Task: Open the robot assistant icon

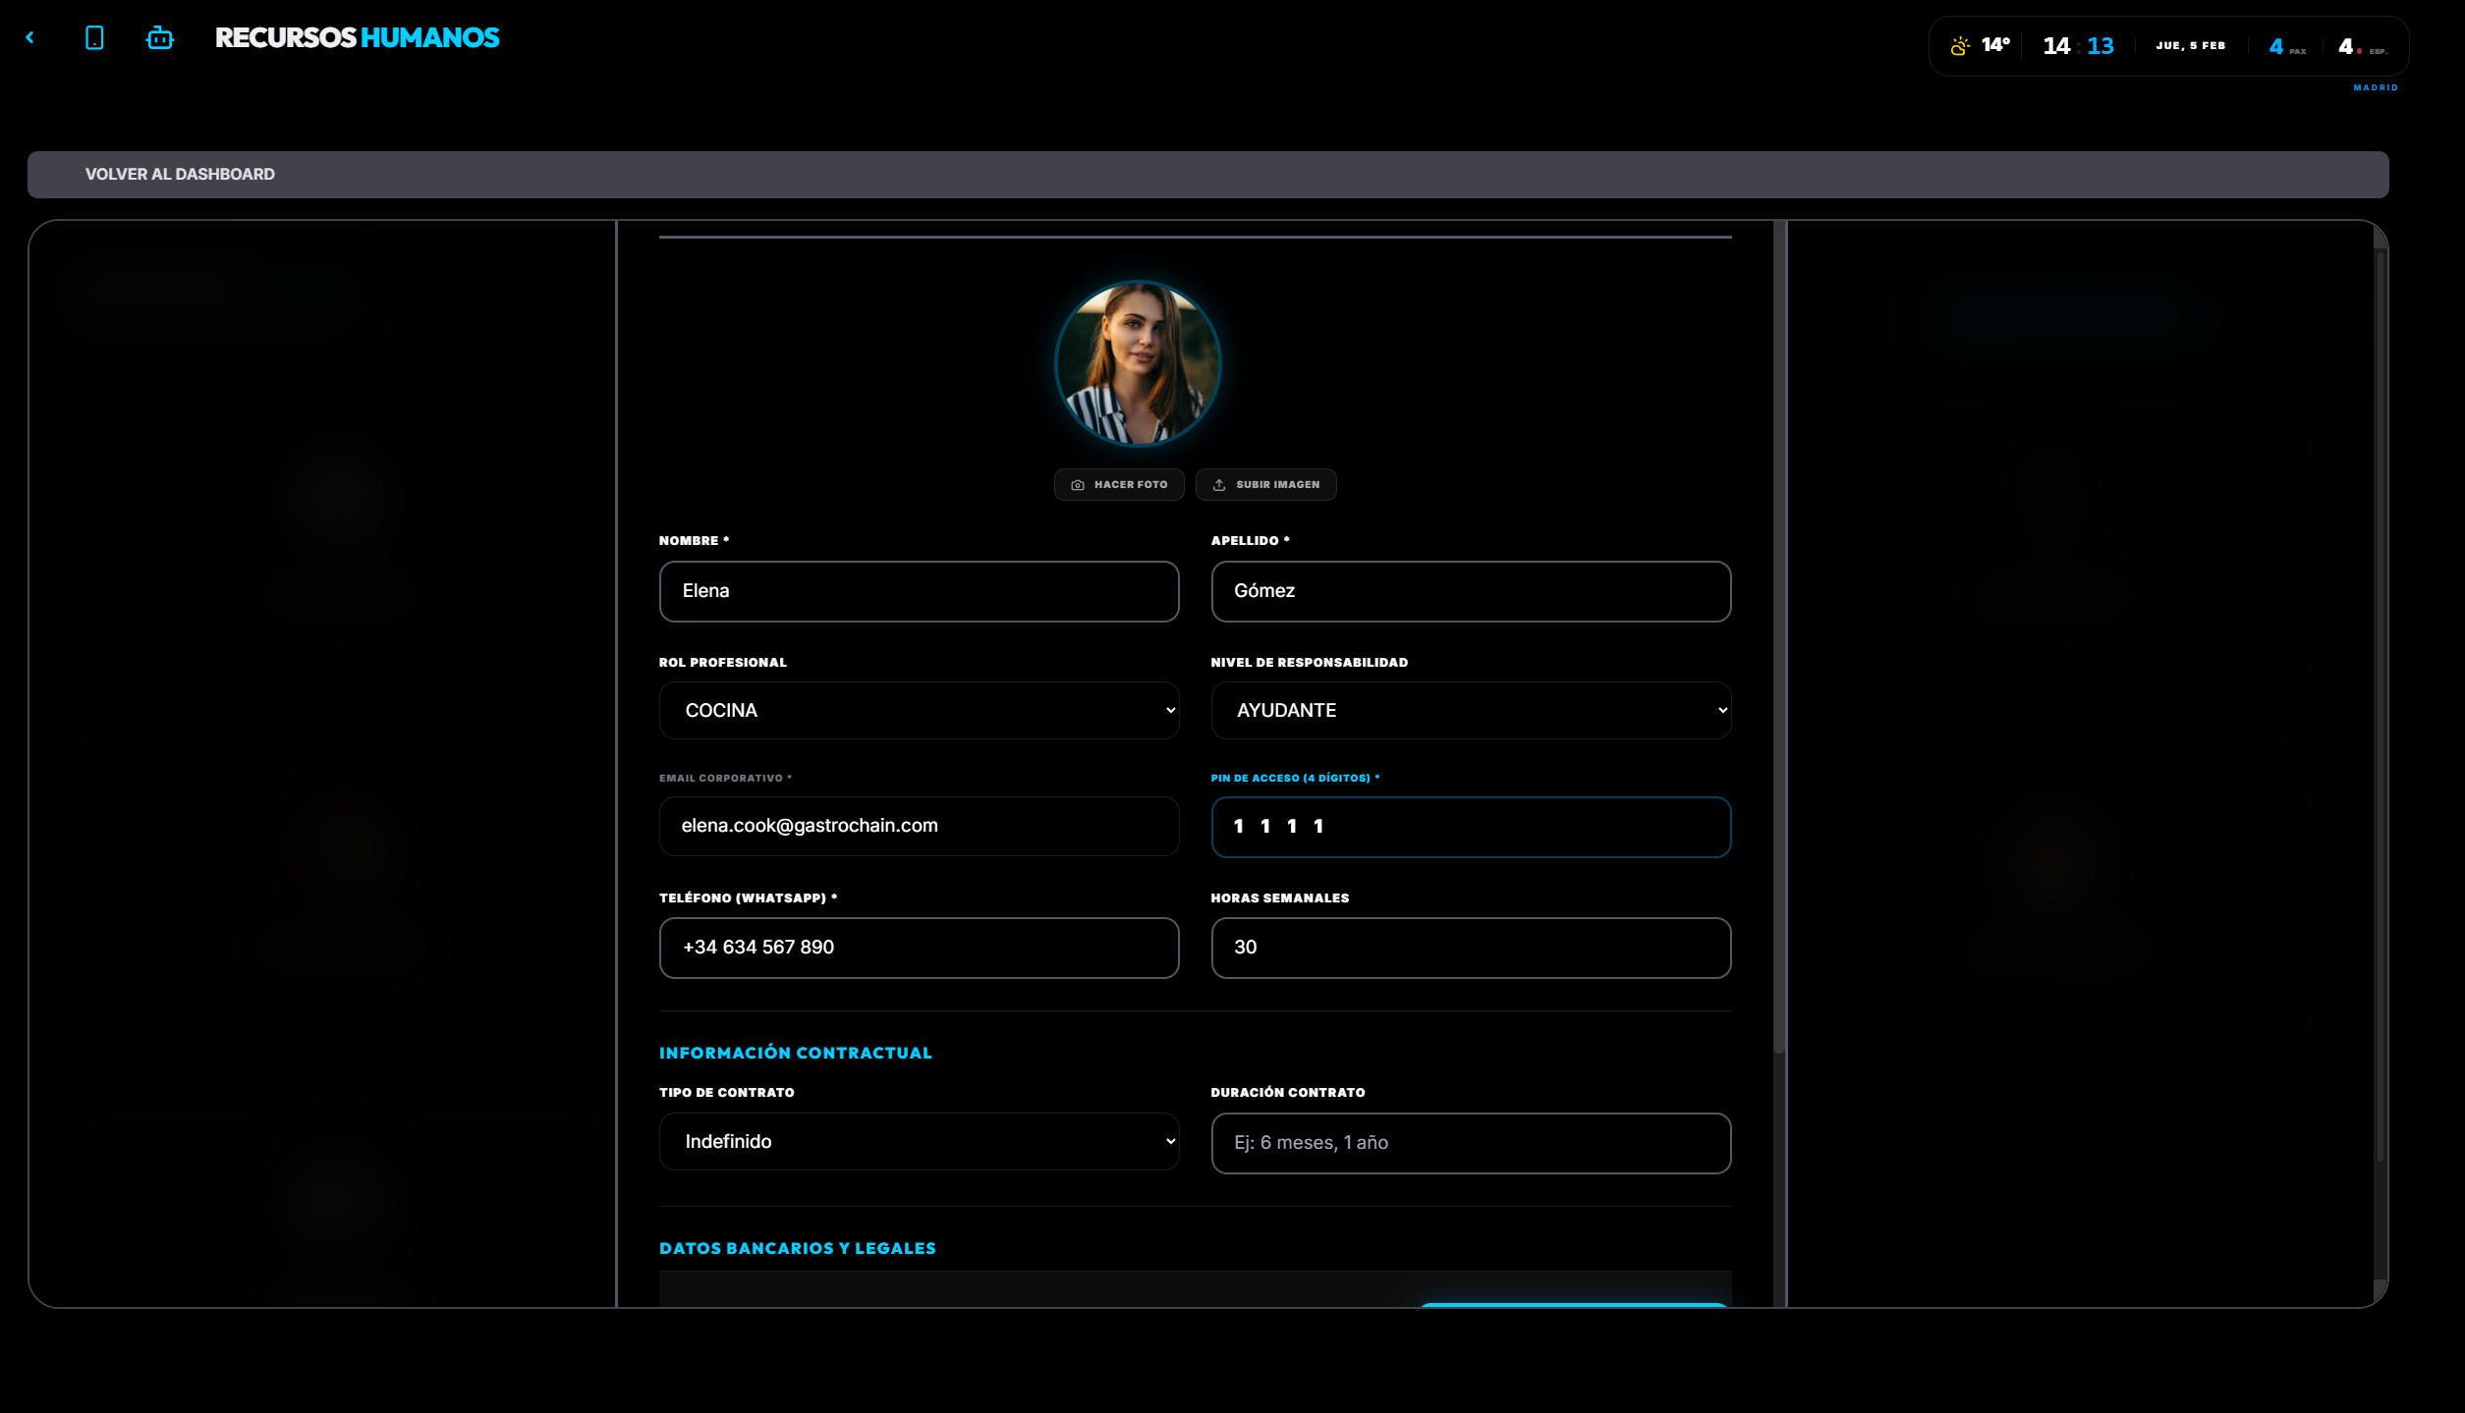Action: 160,38
